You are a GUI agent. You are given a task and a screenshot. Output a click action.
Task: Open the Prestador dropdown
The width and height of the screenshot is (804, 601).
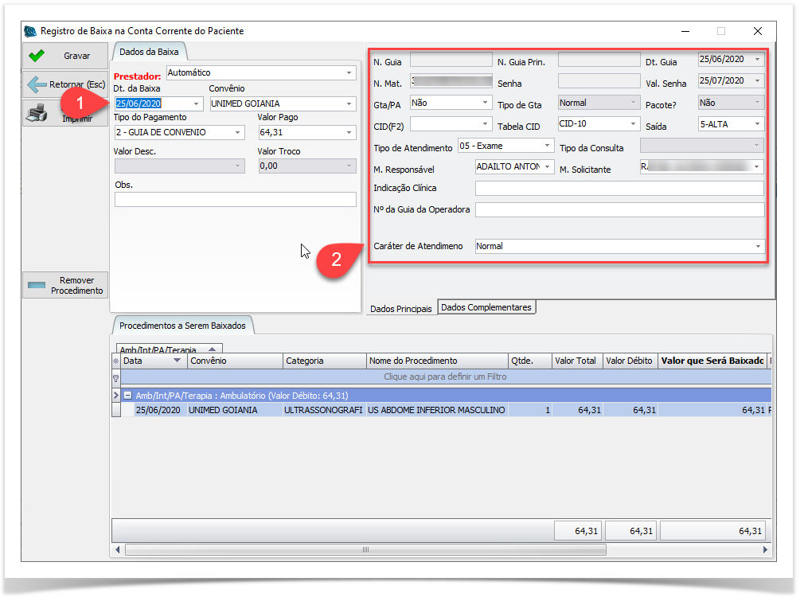tap(349, 73)
